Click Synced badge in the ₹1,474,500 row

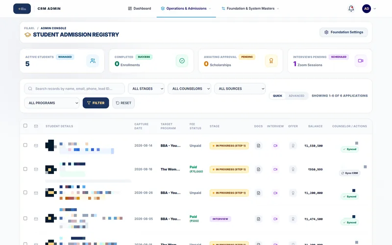click(349, 222)
